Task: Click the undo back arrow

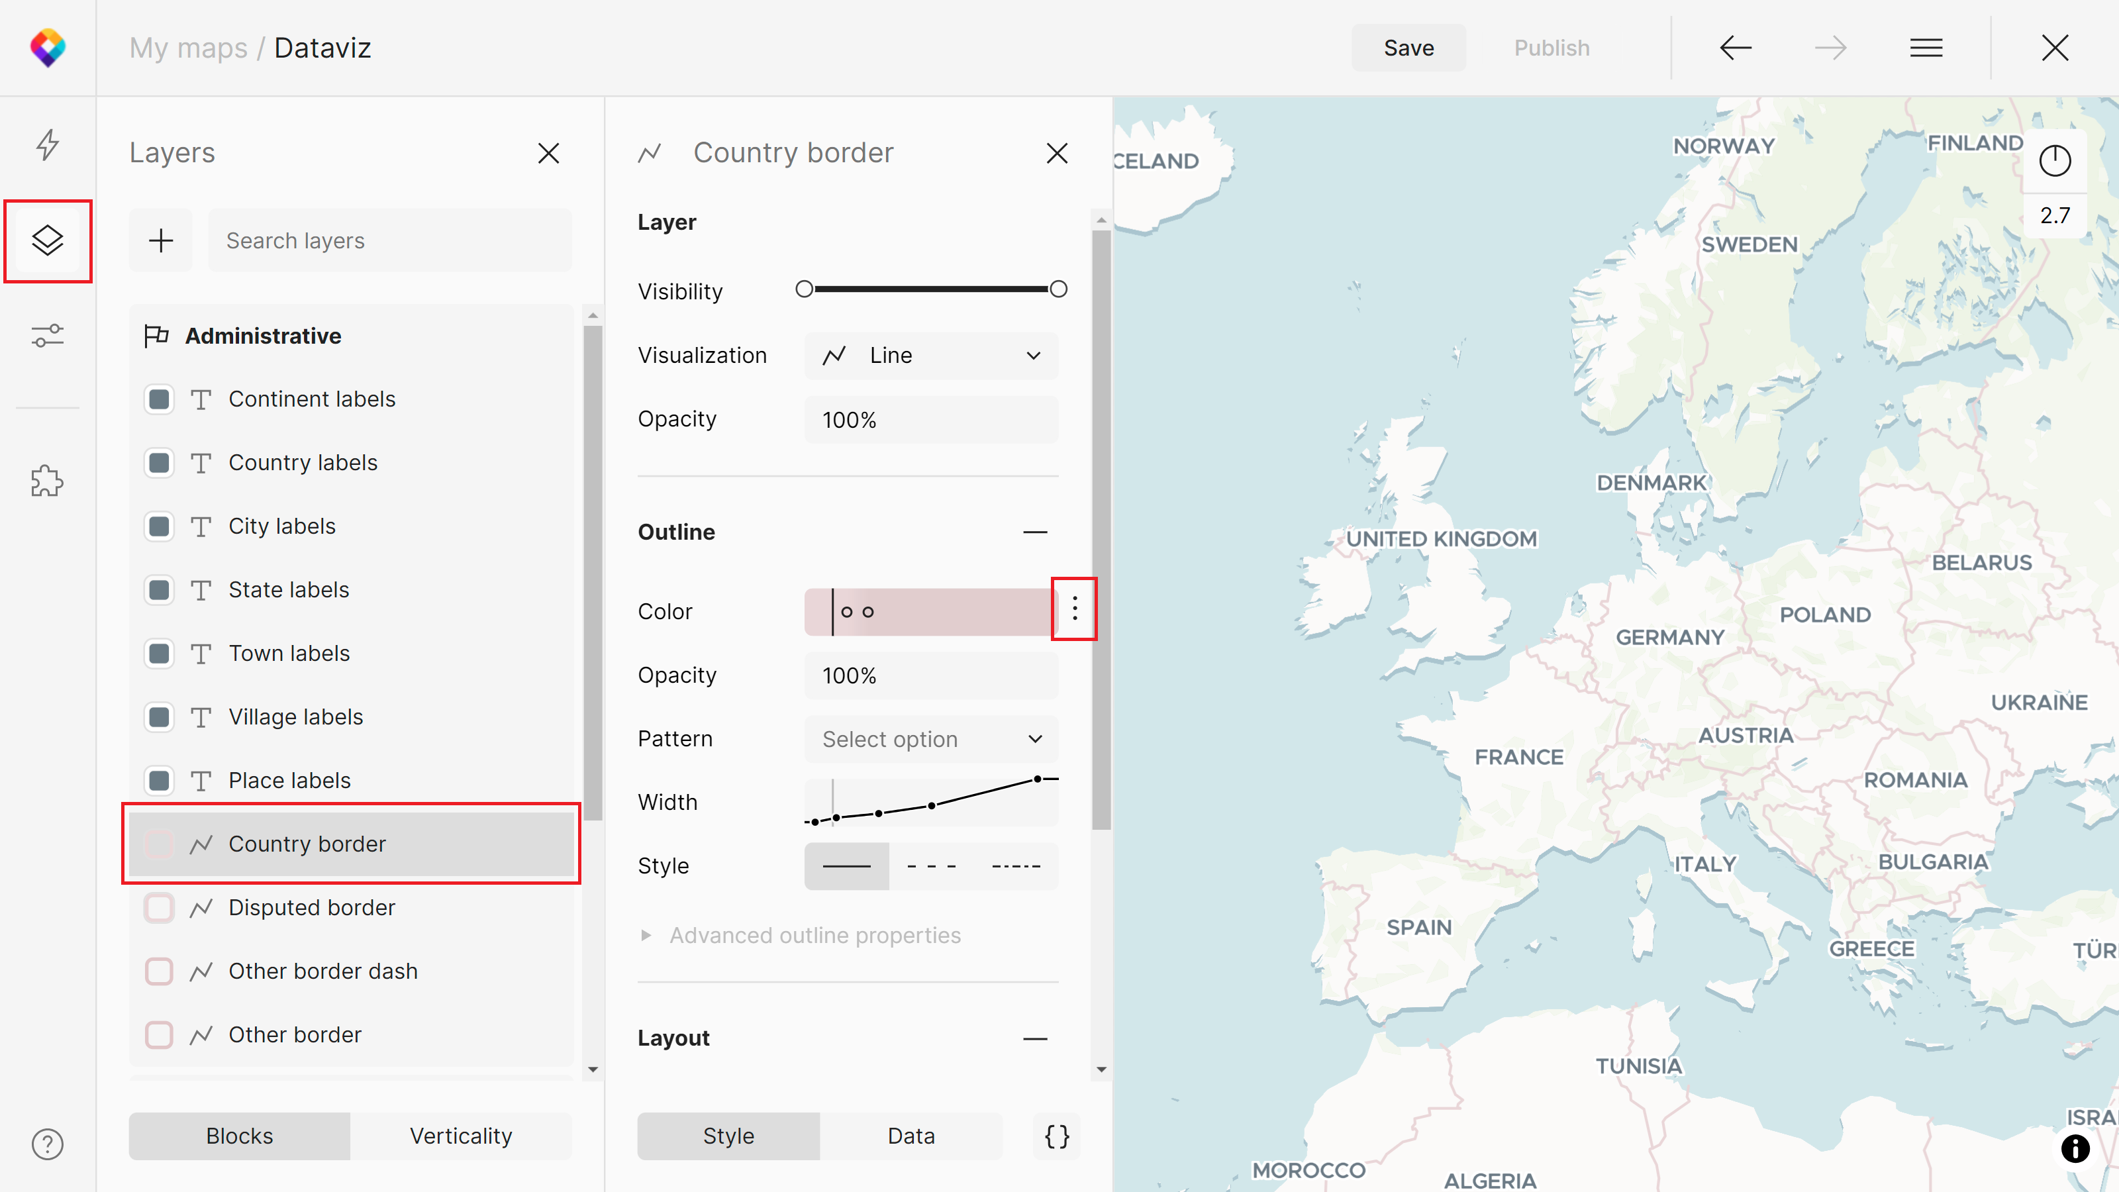Action: 1736,48
